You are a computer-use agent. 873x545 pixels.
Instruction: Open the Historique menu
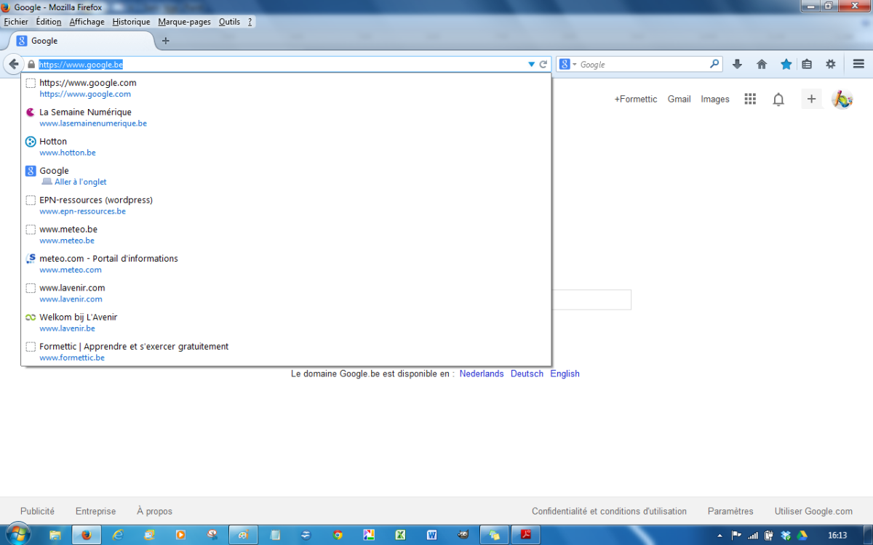click(132, 22)
